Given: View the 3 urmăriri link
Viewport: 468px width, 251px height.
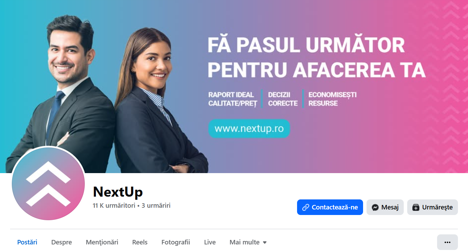Looking at the screenshot, I should click(156, 206).
